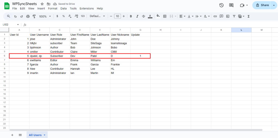Open the fill color picker
Screen dimensions: 278x138
158,16
